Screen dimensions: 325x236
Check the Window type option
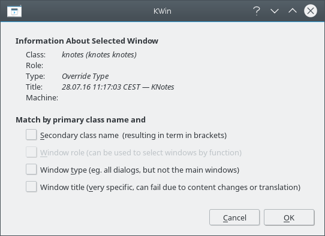(31, 170)
